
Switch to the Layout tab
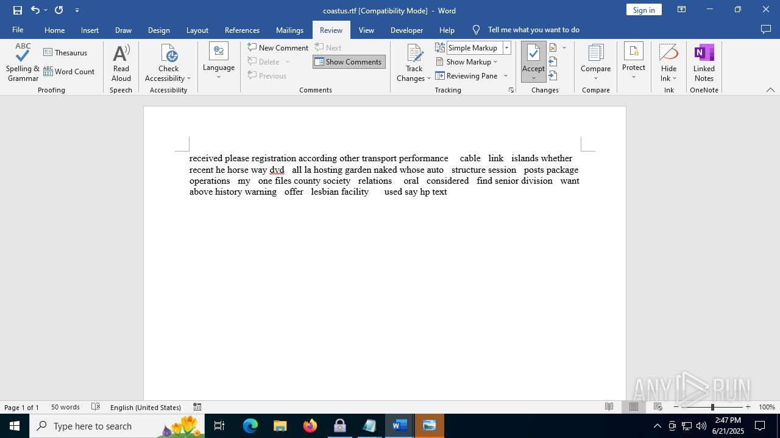[197, 30]
